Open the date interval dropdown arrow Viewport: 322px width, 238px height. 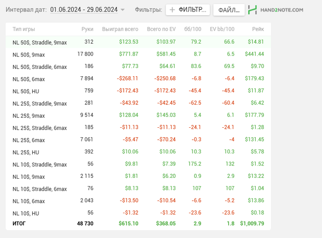pos(123,10)
